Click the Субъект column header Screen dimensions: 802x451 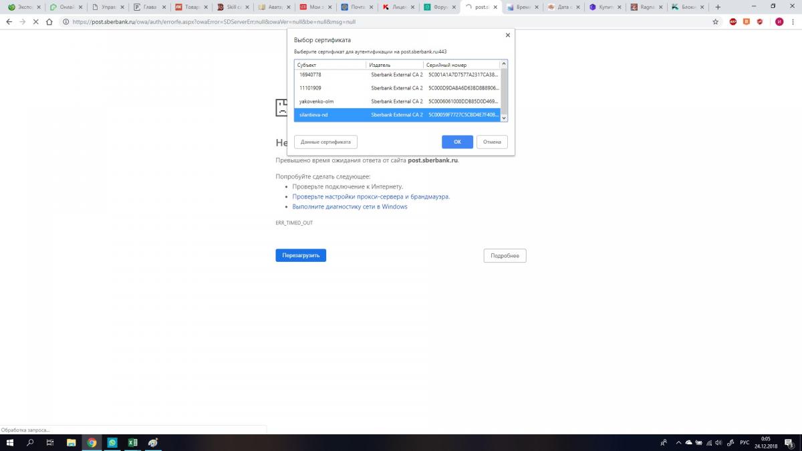click(330, 65)
